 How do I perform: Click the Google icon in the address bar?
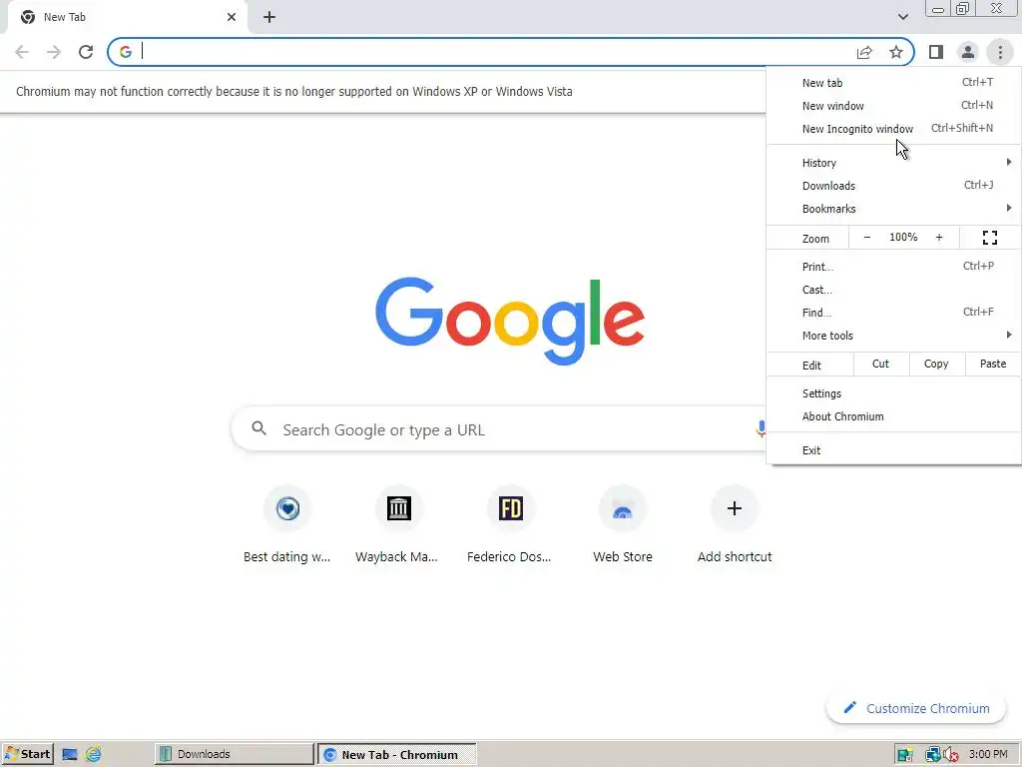point(126,52)
